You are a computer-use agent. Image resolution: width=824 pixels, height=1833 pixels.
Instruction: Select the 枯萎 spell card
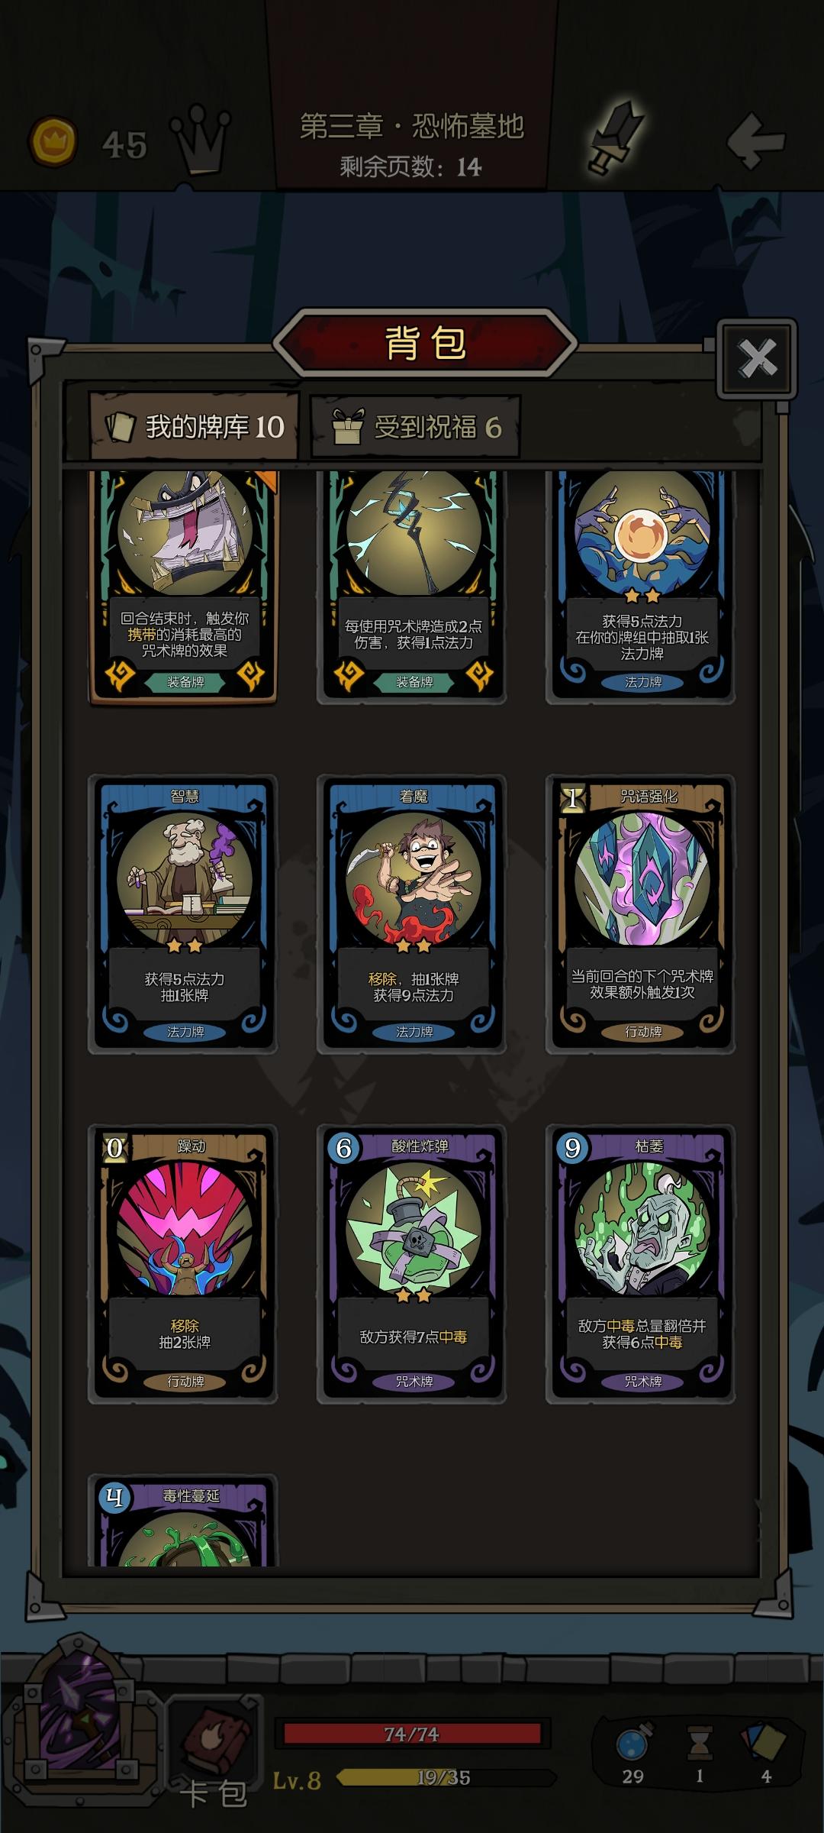[641, 1265]
